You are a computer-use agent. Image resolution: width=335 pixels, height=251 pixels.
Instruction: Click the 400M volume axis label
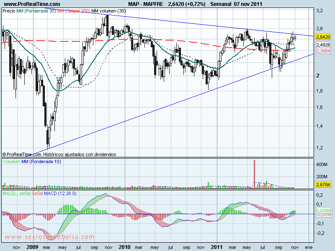pos(322,164)
